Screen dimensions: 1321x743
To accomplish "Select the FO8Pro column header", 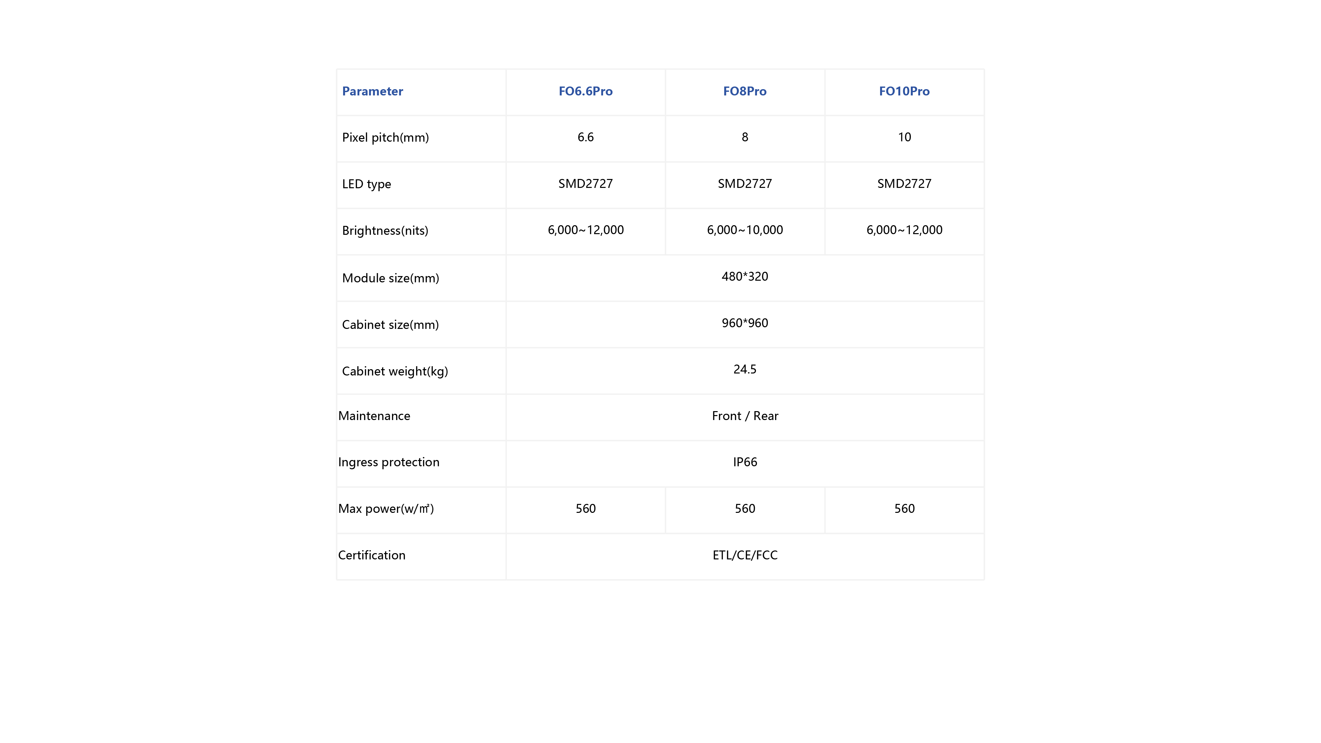I will coord(745,91).
